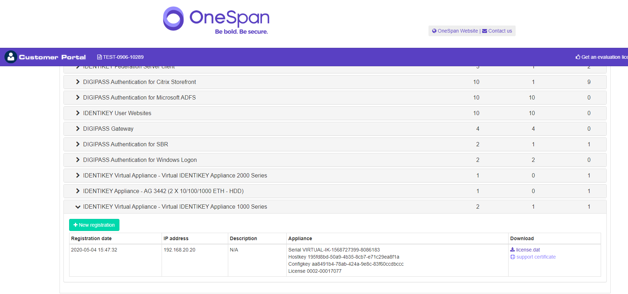Viewport: 628px width, 294px height.
Task: Click the value 9 in Citrix Storefront row
Action: click(x=589, y=82)
